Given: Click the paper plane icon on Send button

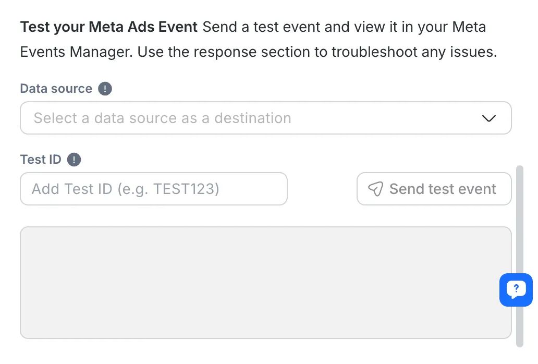Looking at the screenshot, I should [375, 189].
